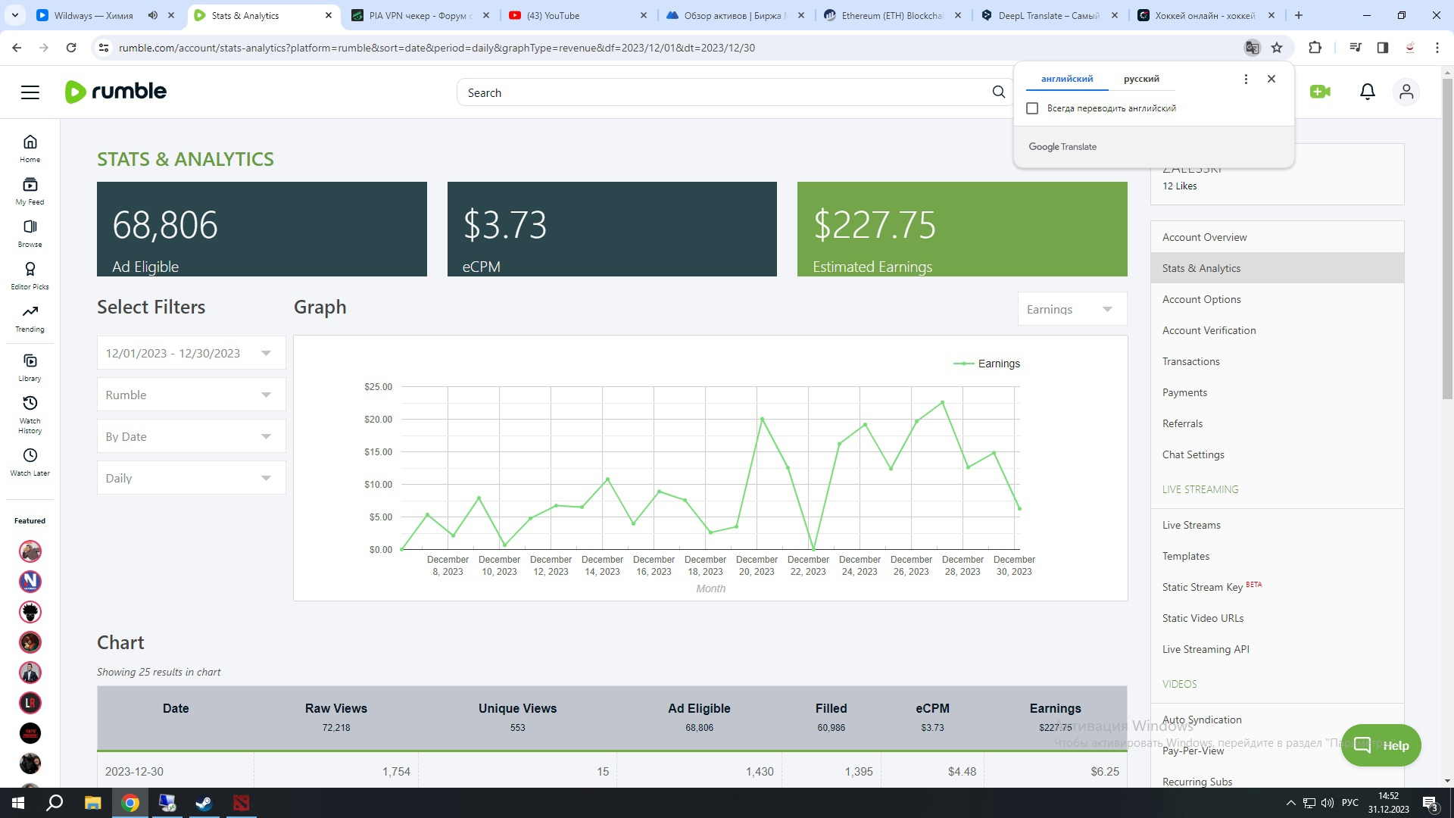Switch to the русский translation tab
1454x818 pixels.
click(1140, 79)
